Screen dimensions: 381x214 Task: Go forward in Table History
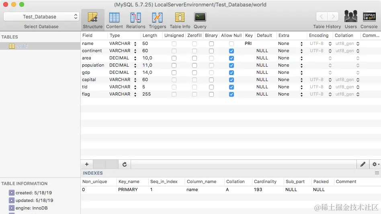click(x=333, y=17)
